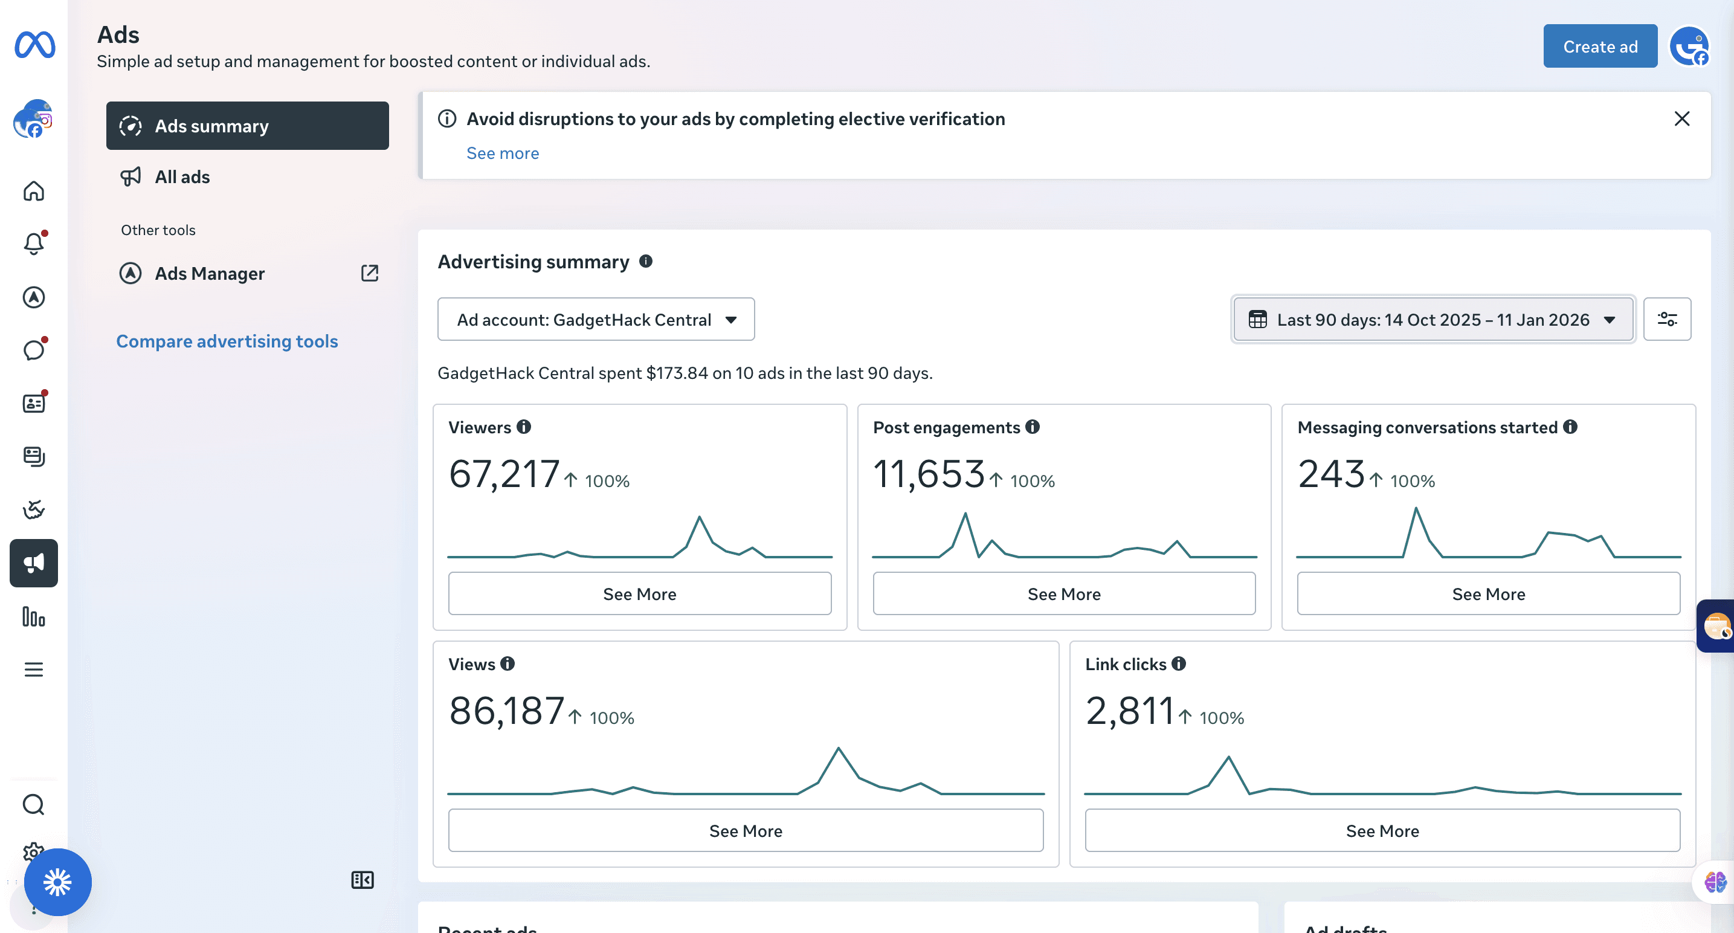Open the Insights bar chart icon

(34, 616)
